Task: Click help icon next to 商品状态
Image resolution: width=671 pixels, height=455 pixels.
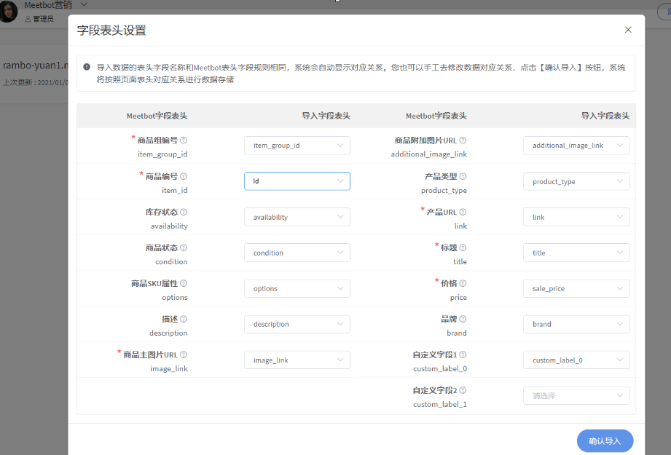Action: 183,248
